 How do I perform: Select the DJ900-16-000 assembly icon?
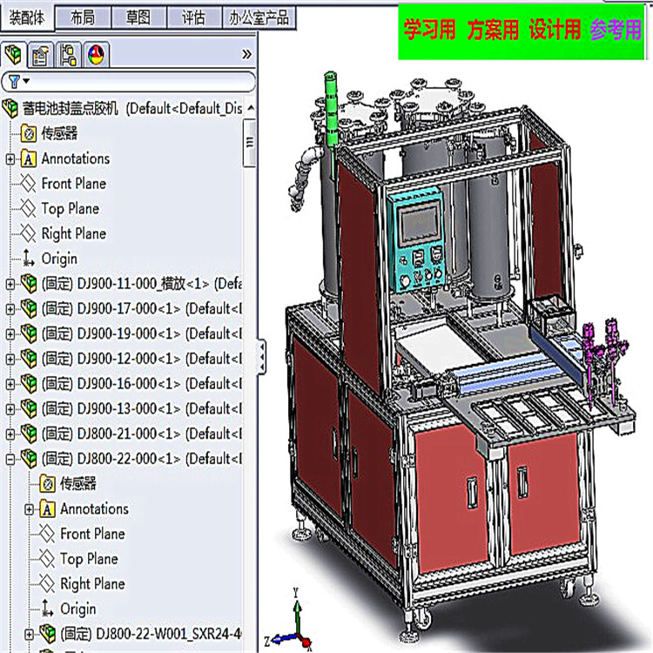pyautogui.click(x=29, y=384)
